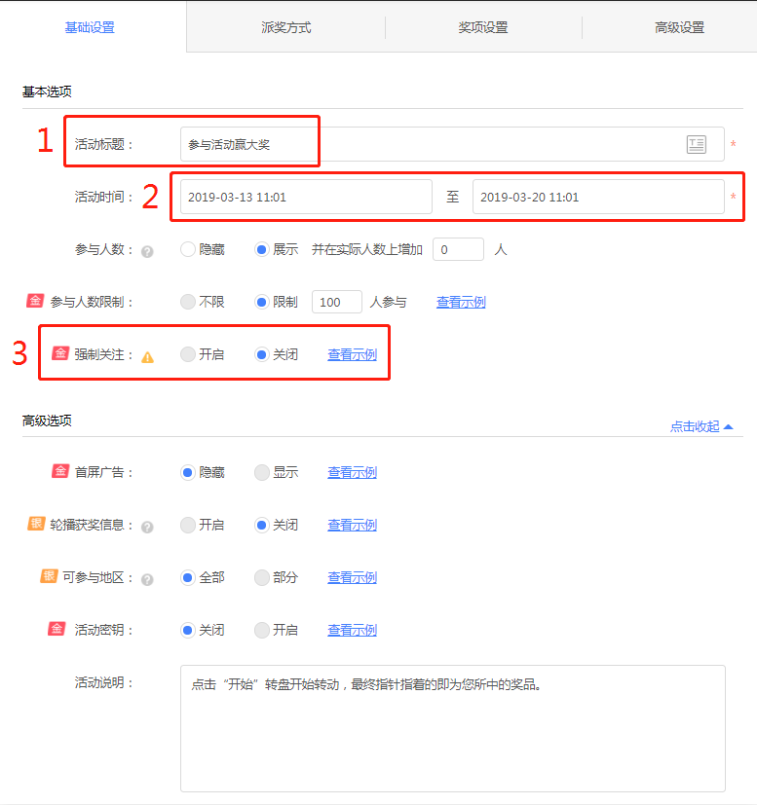757x805 pixels.
Task: Select 关闭 for 活动密钥
Action: [x=188, y=630]
